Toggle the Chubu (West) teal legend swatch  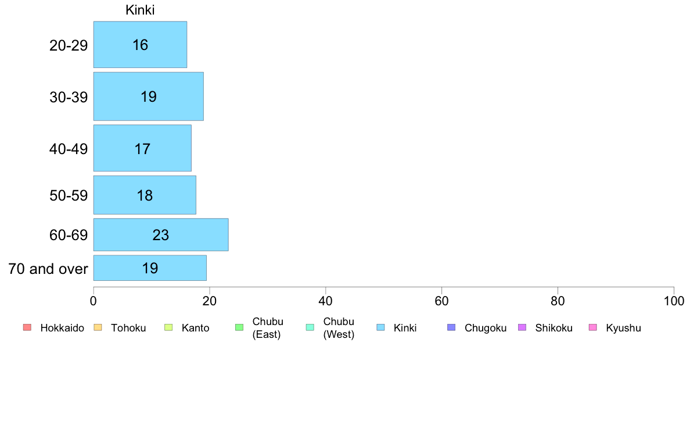310,328
